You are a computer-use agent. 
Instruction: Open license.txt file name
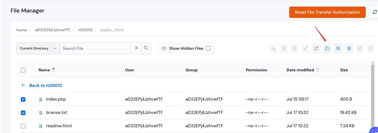(x=57, y=113)
